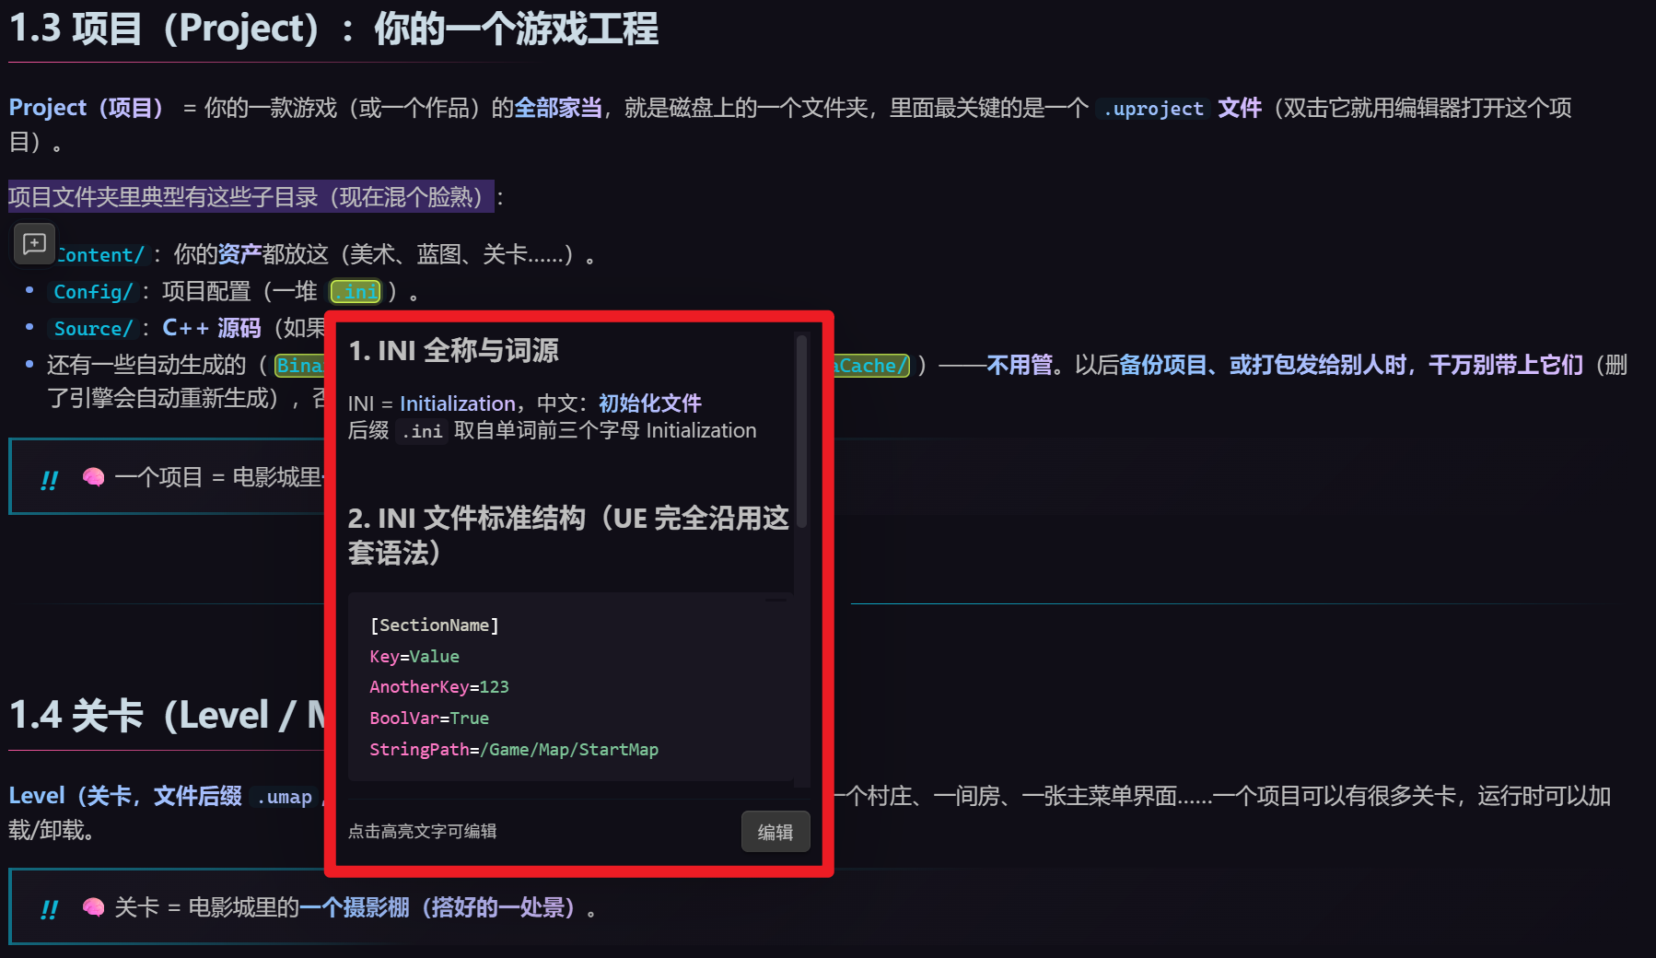1656x958 pixels.
Task: Click the selected line '项目文件夹里典型有这些子目录'
Action: (x=251, y=197)
